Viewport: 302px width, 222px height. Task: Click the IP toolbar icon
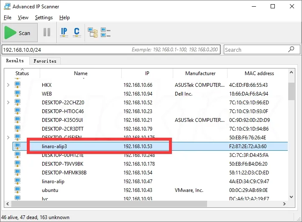pos(64,32)
